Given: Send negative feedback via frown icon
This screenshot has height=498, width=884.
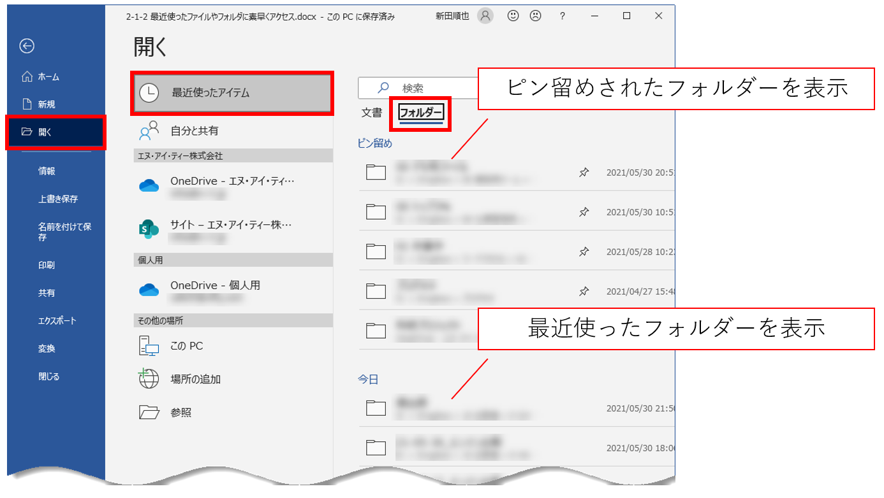Looking at the screenshot, I should coord(536,17).
